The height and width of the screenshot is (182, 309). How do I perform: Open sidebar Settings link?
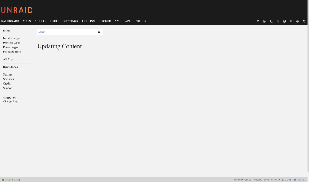pos(8,75)
